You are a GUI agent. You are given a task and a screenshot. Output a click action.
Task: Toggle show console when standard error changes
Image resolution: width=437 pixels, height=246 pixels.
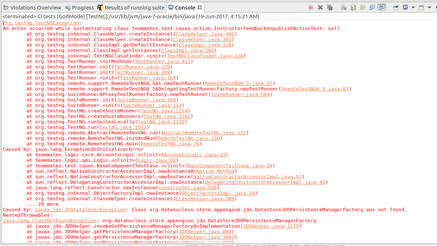tap(382, 8)
